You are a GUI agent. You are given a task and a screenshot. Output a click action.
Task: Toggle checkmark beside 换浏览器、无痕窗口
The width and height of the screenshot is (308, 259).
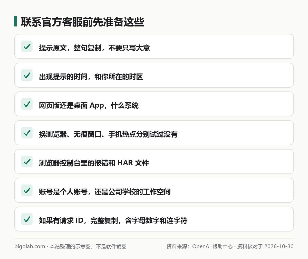tap(27, 133)
